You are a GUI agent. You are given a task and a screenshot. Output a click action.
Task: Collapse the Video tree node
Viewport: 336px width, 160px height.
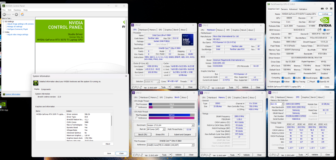3,32
